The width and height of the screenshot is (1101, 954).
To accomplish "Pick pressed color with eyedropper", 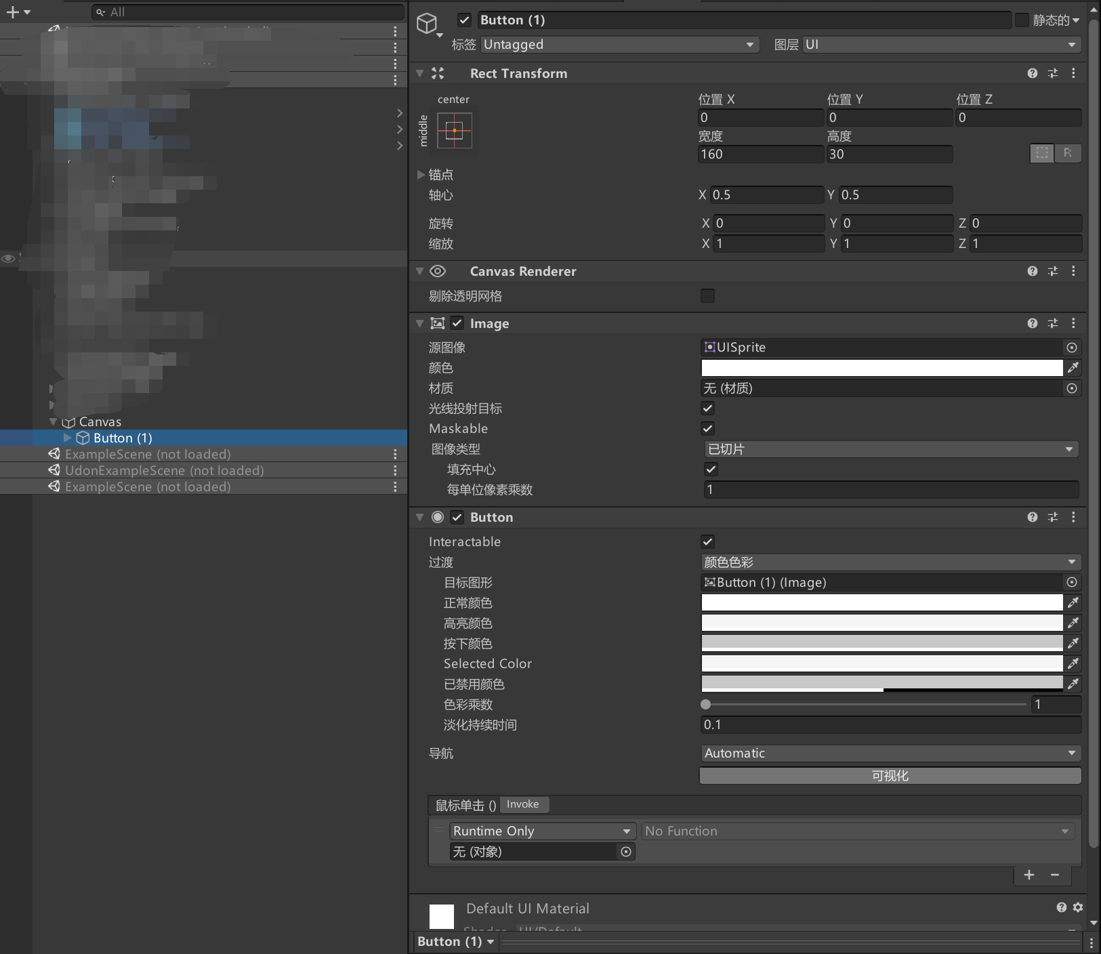I will (x=1073, y=643).
